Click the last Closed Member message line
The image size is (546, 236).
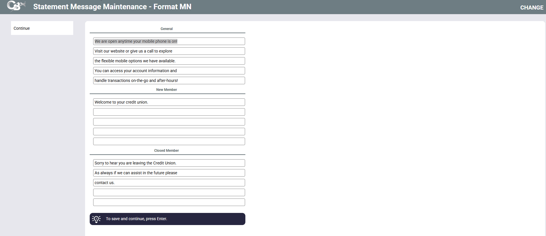pyautogui.click(x=169, y=202)
